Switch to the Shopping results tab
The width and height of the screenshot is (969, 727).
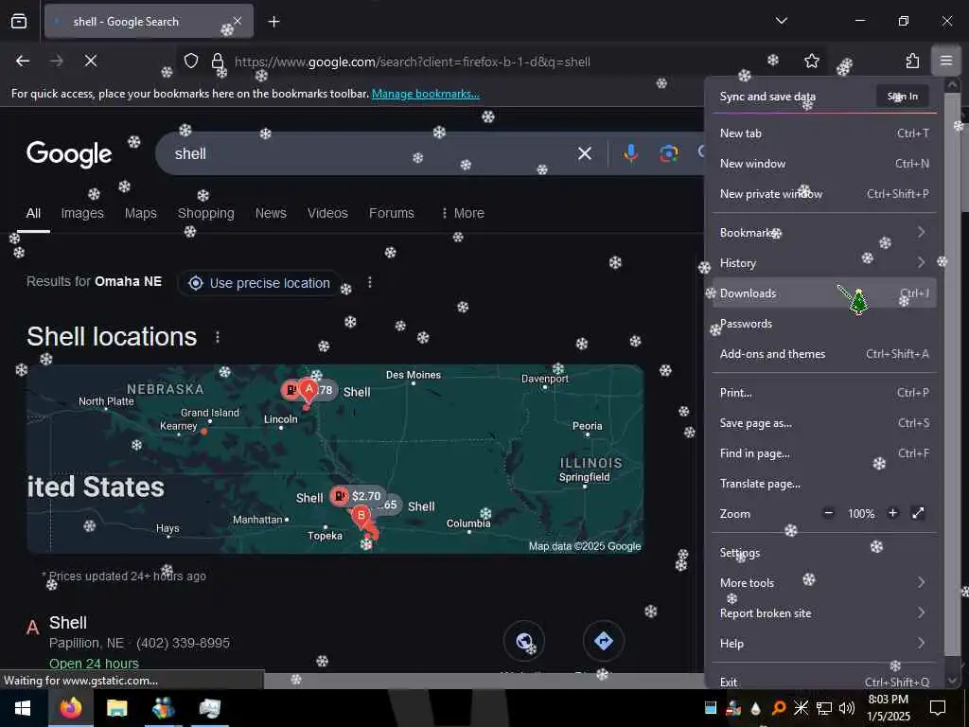(x=205, y=213)
